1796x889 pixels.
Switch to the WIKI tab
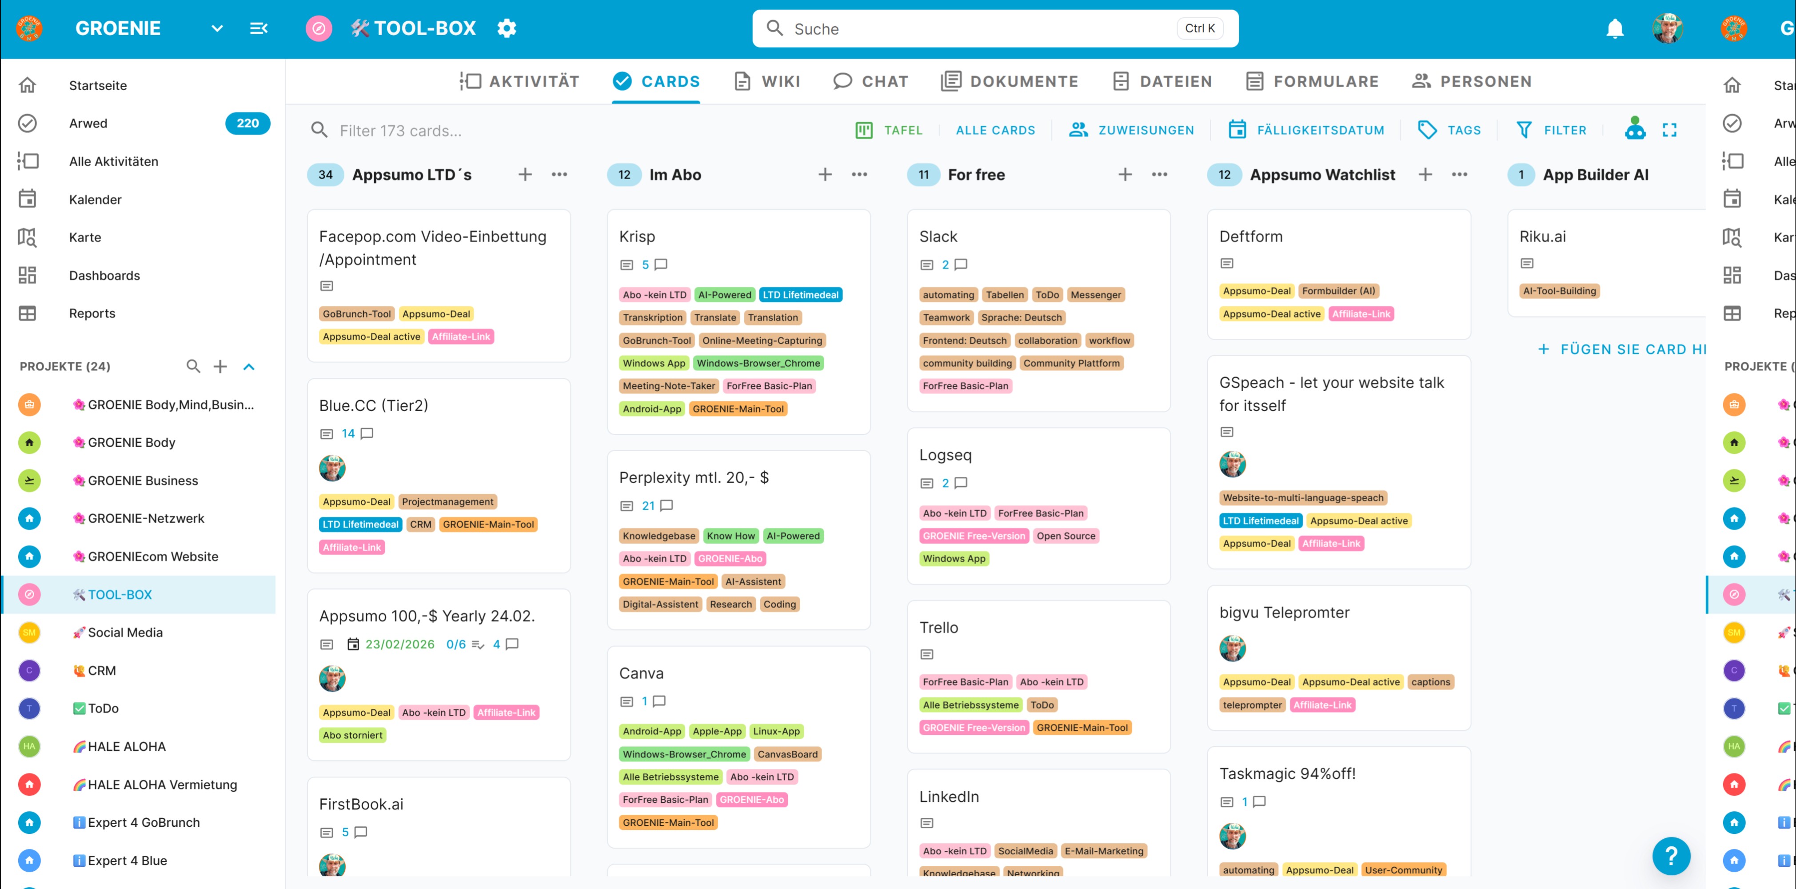(767, 81)
